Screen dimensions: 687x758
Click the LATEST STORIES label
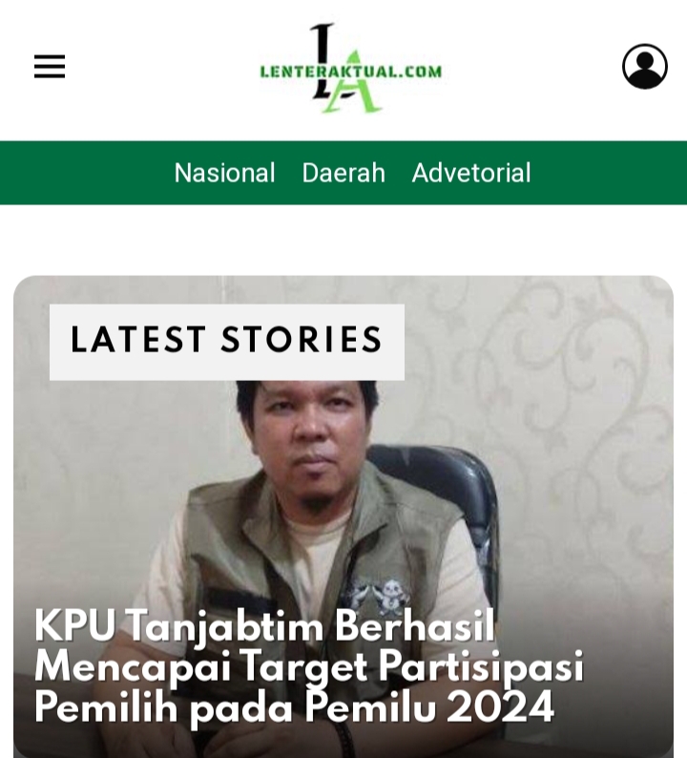(226, 342)
